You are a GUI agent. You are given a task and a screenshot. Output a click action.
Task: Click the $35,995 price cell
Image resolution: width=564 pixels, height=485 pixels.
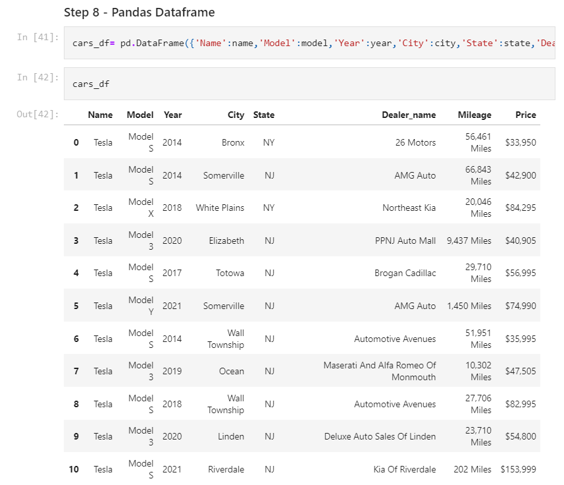[521, 339]
